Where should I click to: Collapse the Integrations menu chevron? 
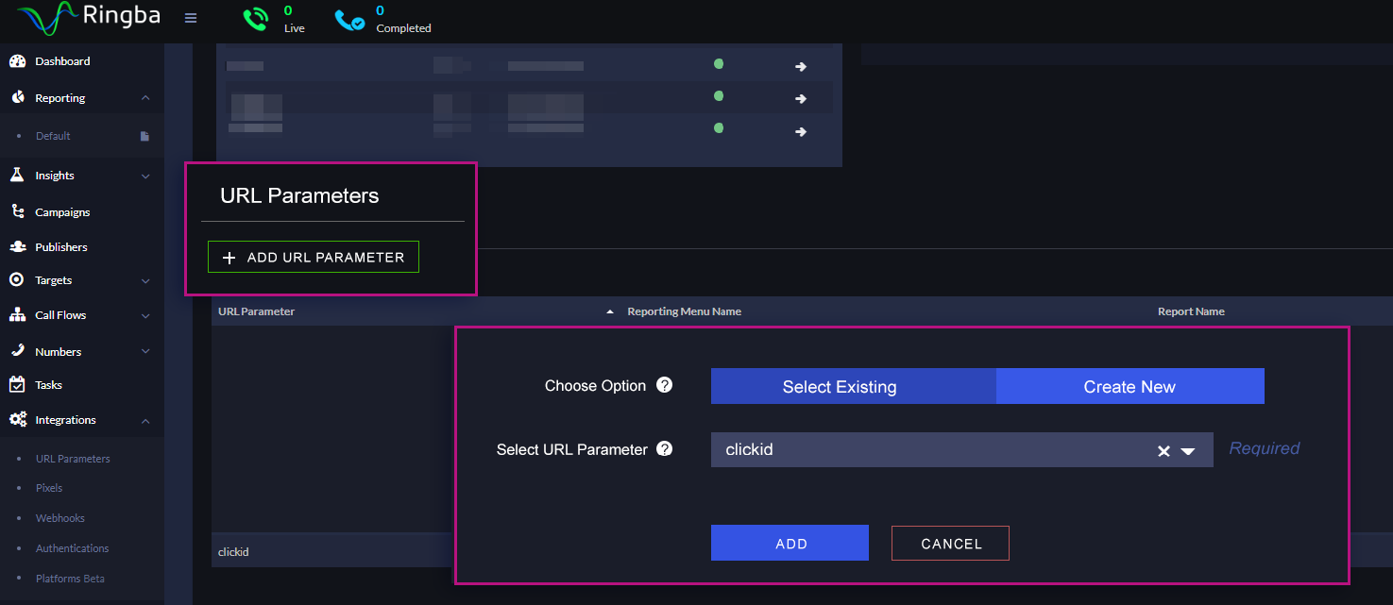pyautogui.click(x=144, y=420)
